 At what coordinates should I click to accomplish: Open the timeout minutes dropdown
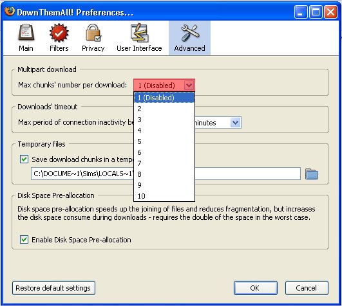pyautogui.click(x=236, y=123)
